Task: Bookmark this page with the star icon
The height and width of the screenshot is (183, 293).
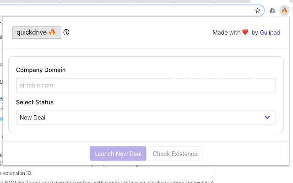Action: point(257,11)
